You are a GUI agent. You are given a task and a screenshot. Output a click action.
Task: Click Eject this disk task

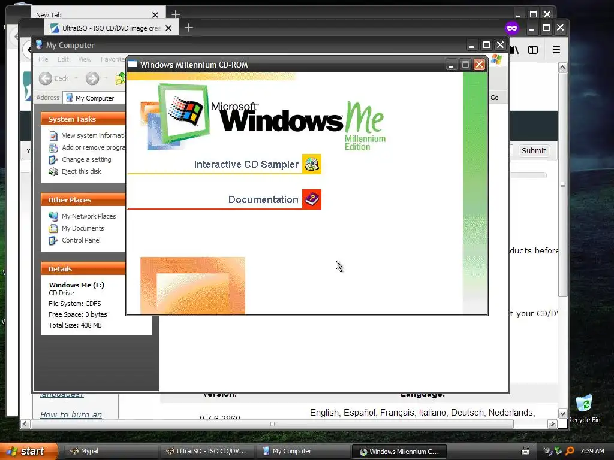[x=82, y=171]
